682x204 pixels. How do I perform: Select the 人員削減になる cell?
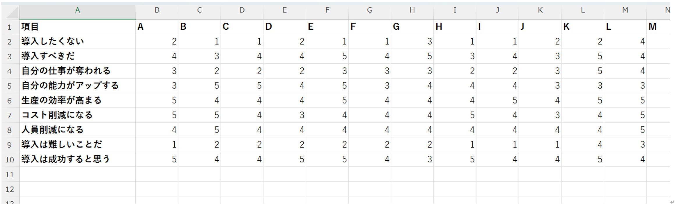click(53, 130)
